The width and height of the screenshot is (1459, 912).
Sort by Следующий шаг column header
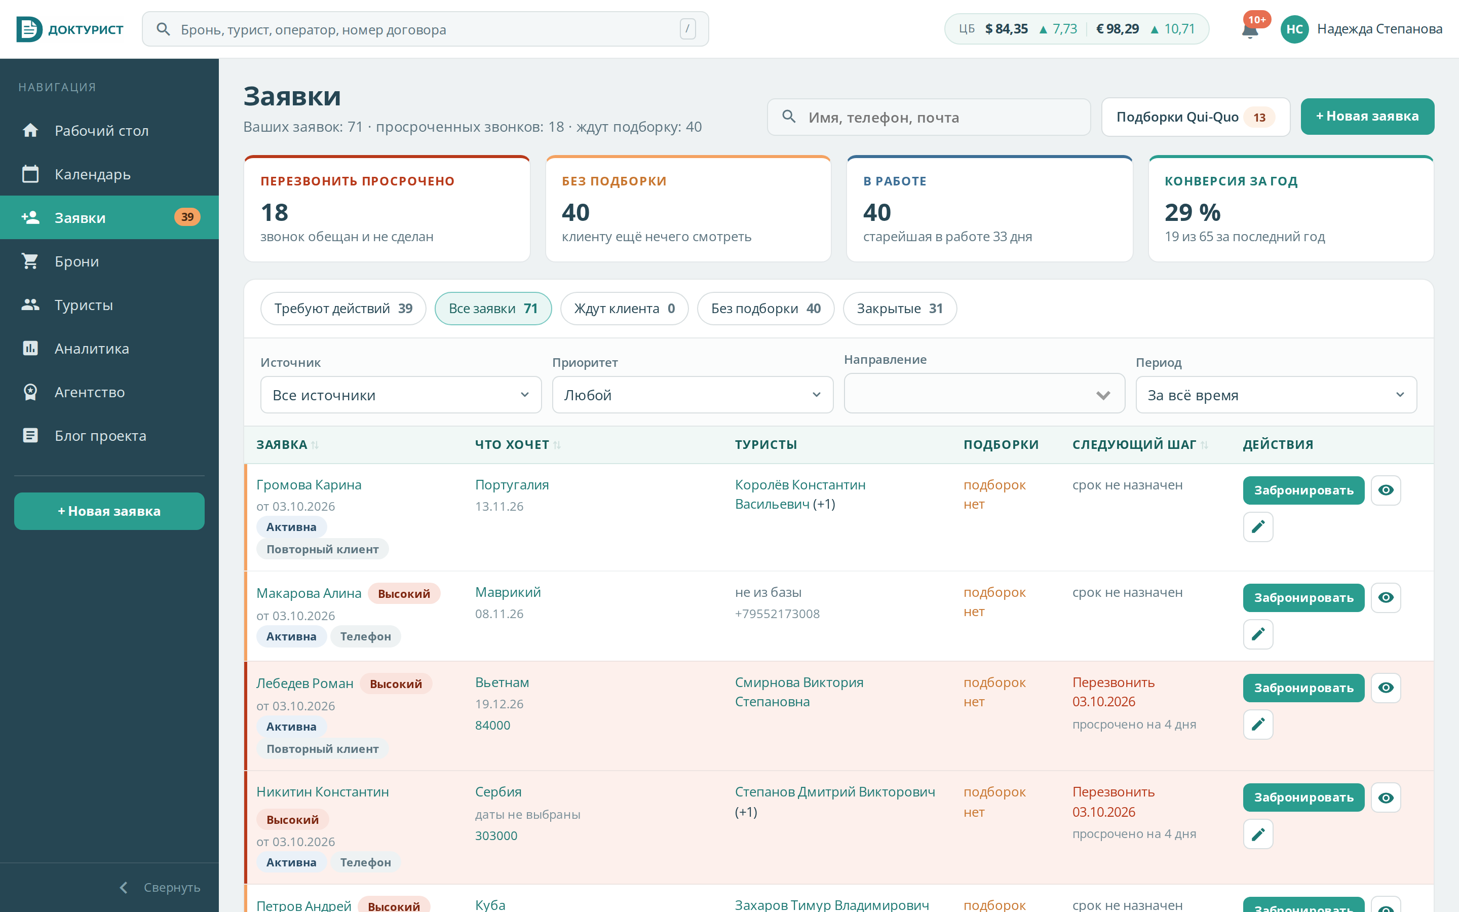[1139, 444]
